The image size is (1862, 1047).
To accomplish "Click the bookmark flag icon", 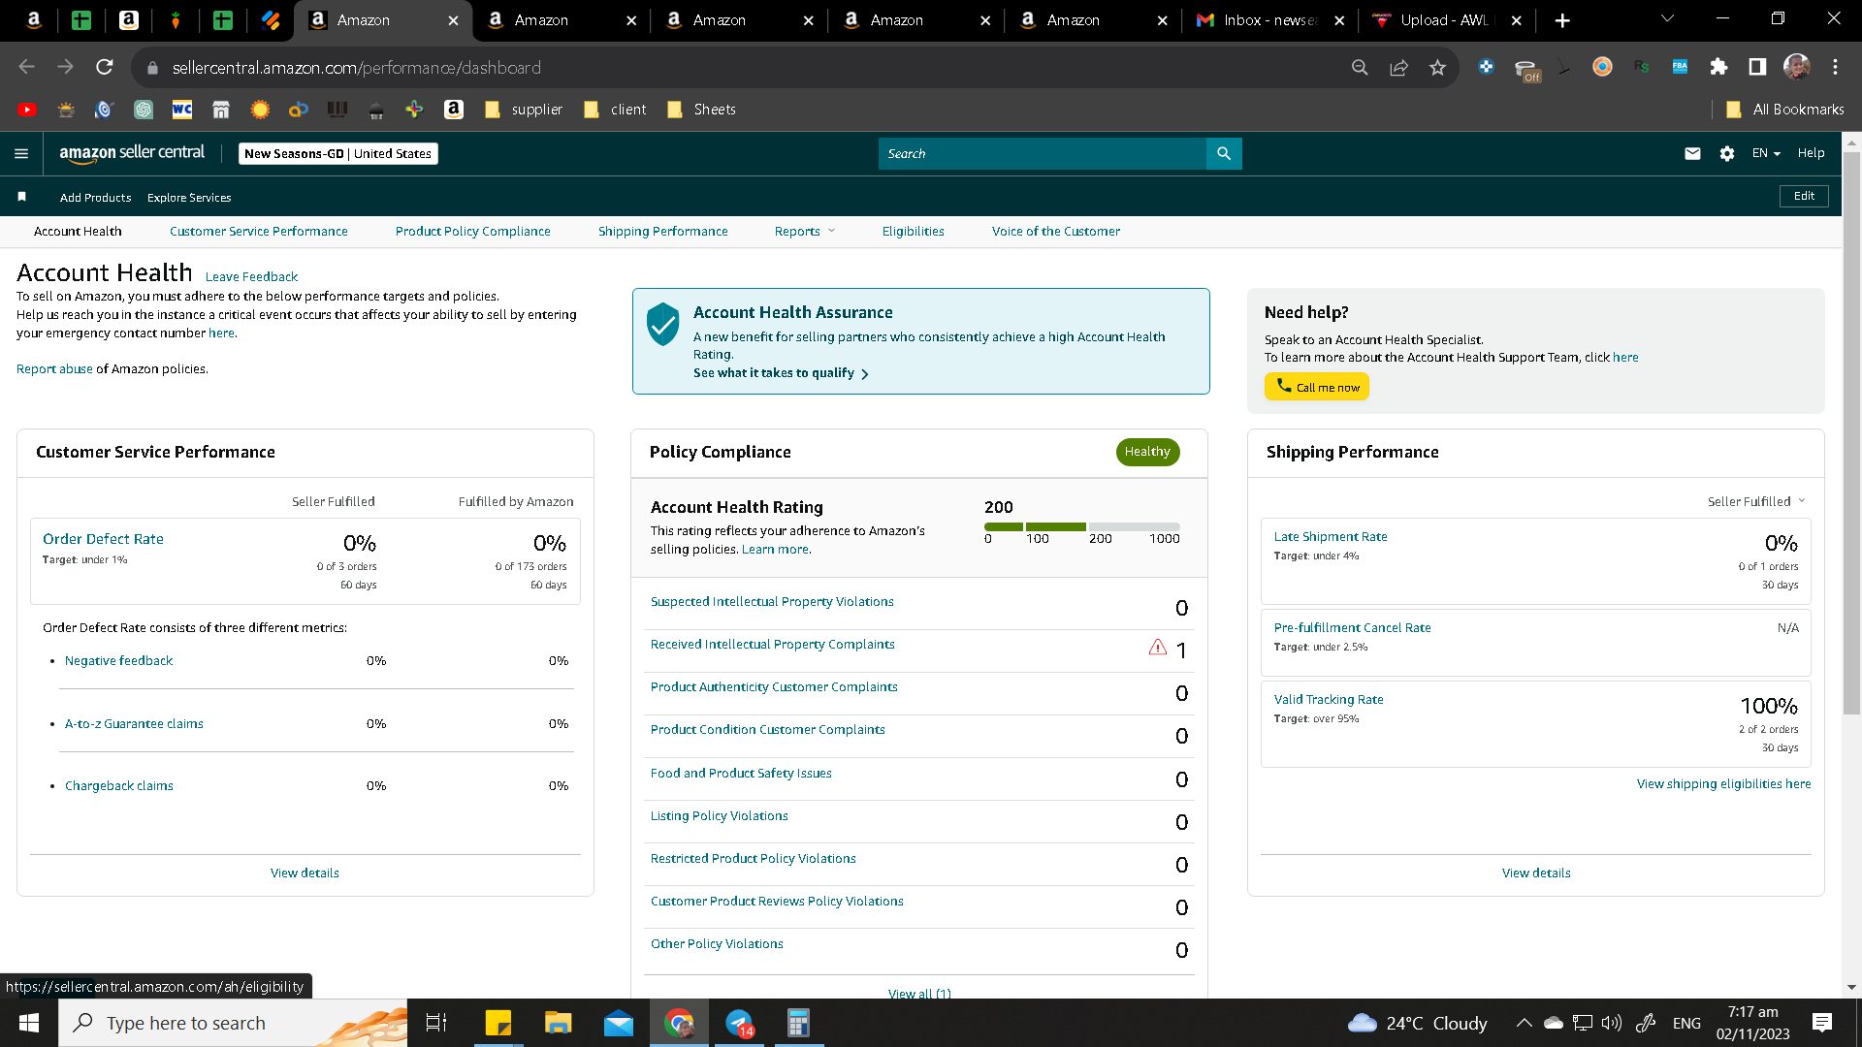I will pyautogui.click(x=21, y=197).
